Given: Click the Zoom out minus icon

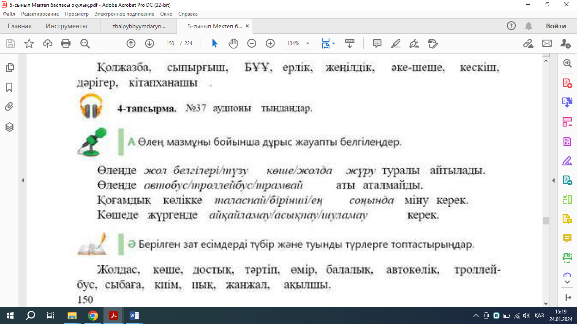Looking at the screenshot, I should coord(252,43).
